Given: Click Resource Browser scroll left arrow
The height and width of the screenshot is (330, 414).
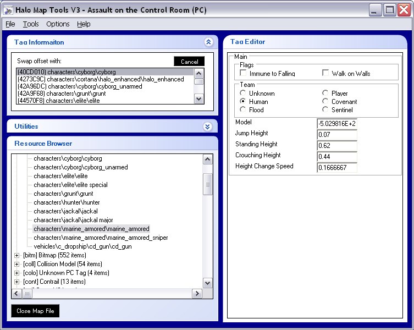Looking at the screenshot, I should pos(16,294).
